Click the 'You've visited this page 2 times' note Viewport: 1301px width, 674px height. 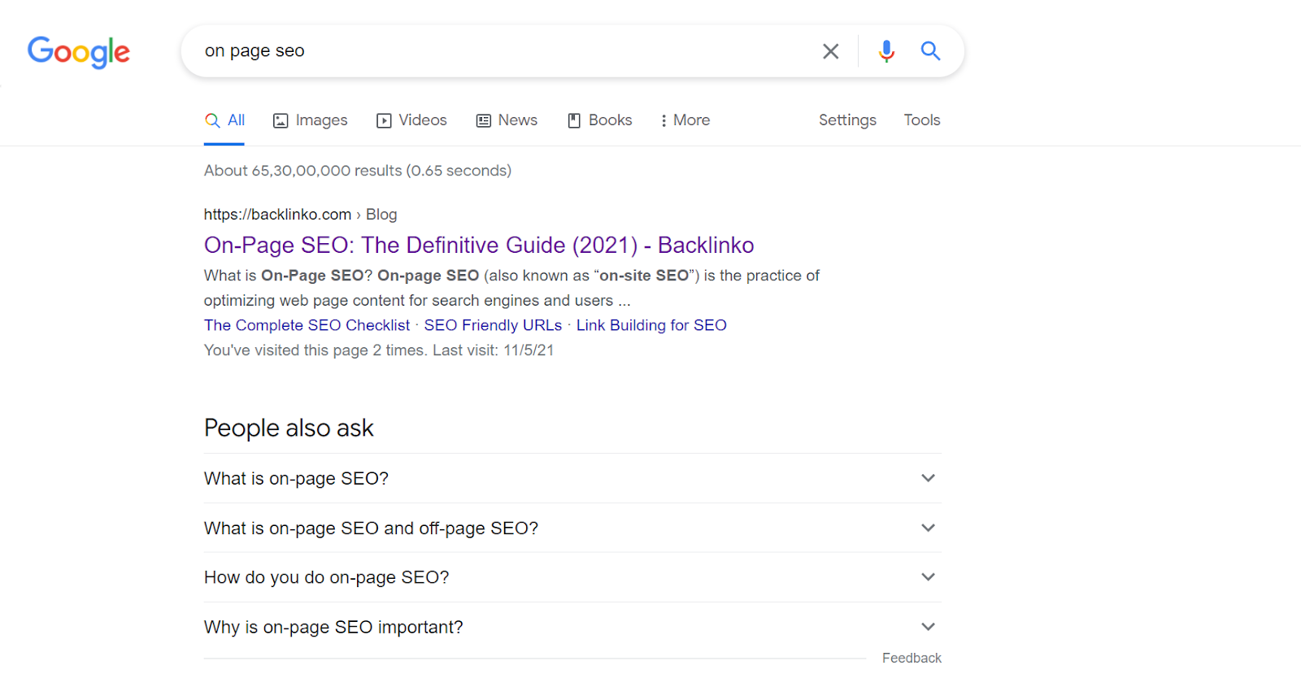point(379,350)
